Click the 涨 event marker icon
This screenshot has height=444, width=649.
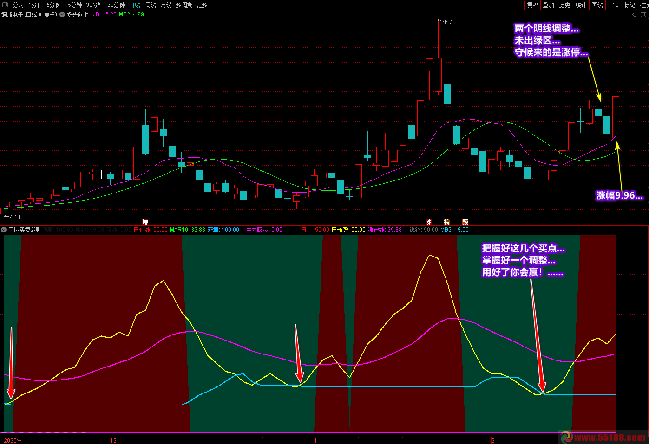coord(429,222)
